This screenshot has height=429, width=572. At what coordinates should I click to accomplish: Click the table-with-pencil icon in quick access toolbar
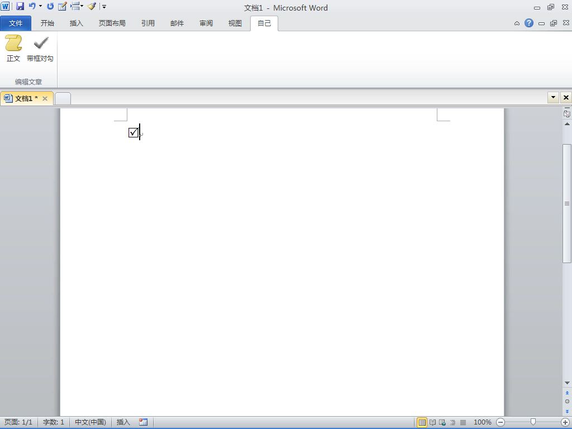[x=63, y=6]
